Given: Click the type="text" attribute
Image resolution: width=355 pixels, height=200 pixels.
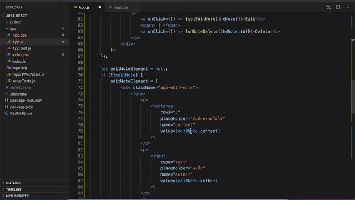Looking at the screenshot, I should point(174,162).
